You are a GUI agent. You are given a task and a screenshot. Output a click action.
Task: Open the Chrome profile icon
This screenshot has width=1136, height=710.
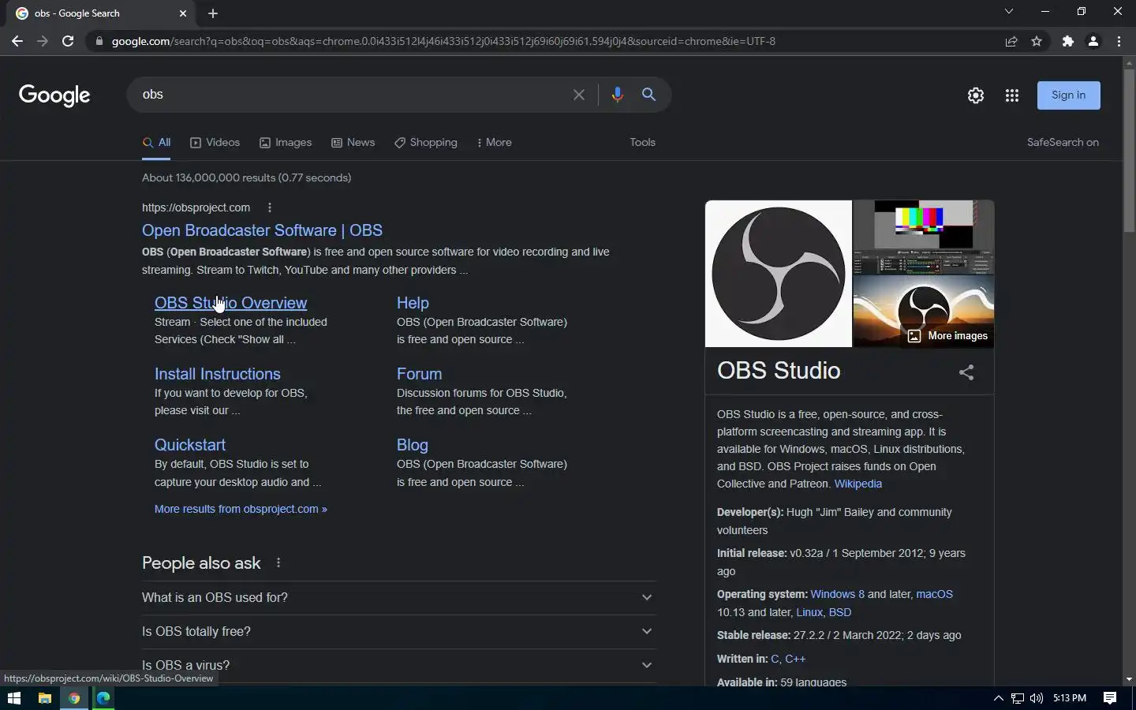(1093, 41)
